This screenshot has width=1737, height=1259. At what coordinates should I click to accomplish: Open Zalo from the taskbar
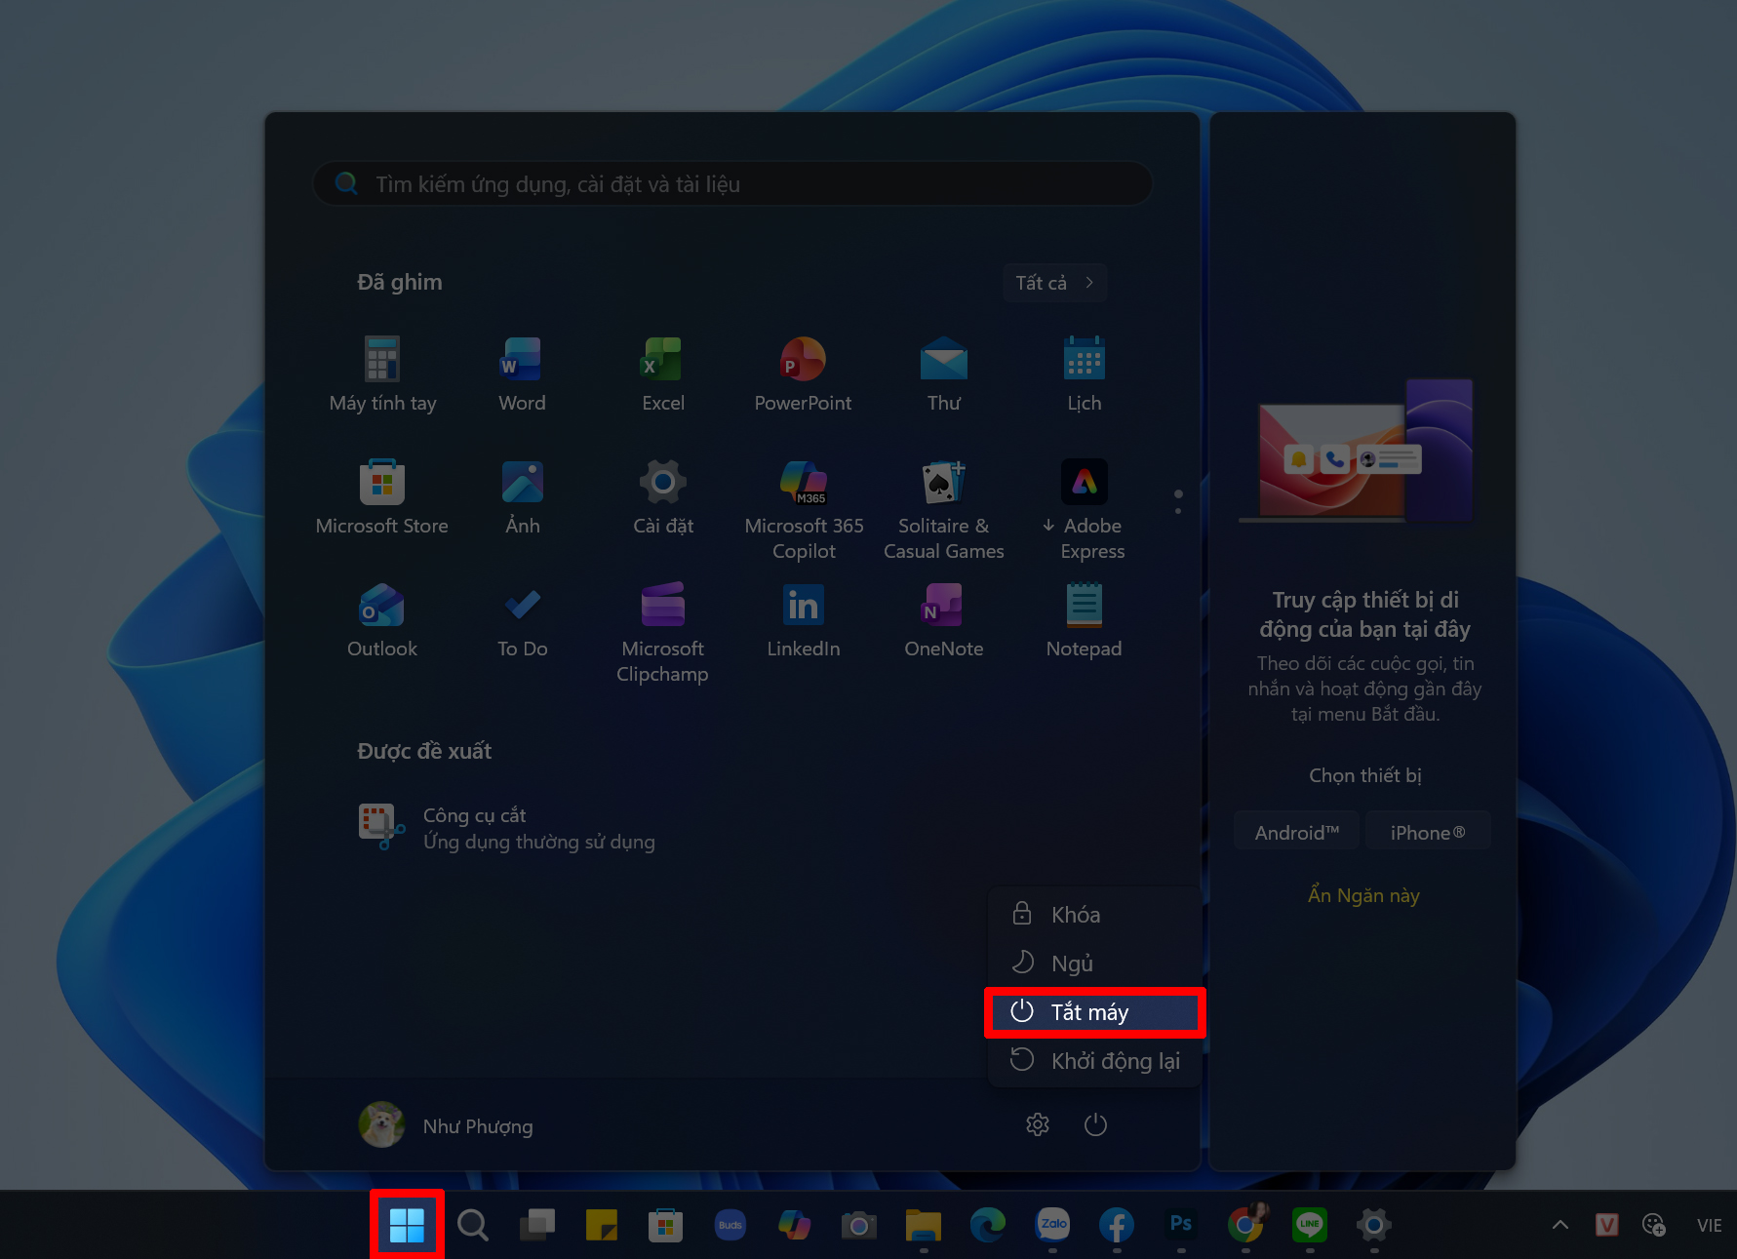click(x=1051, y=1225)
